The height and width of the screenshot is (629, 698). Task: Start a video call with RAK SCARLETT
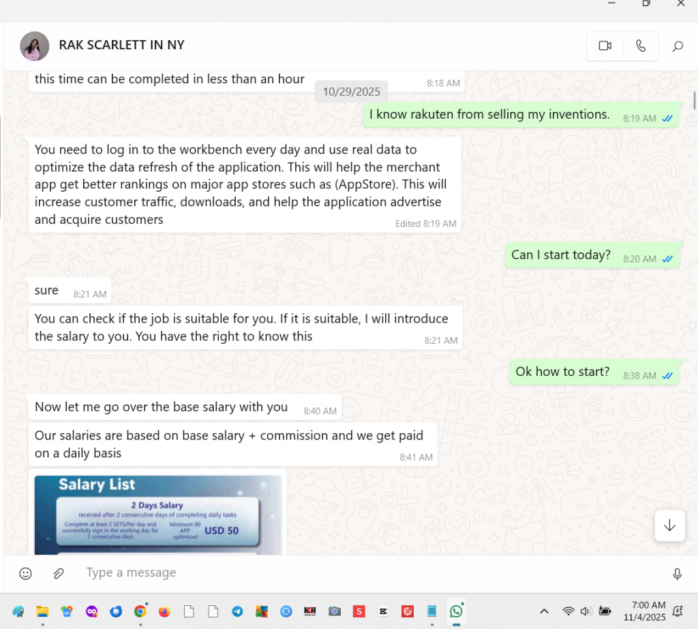[605, 46]
